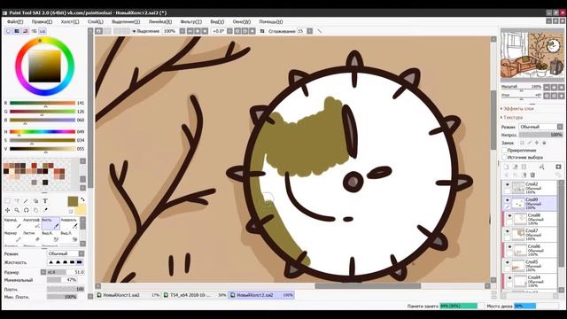Hide layer Слой9
This screenshot has height=319, width=567.
[507, 200]
